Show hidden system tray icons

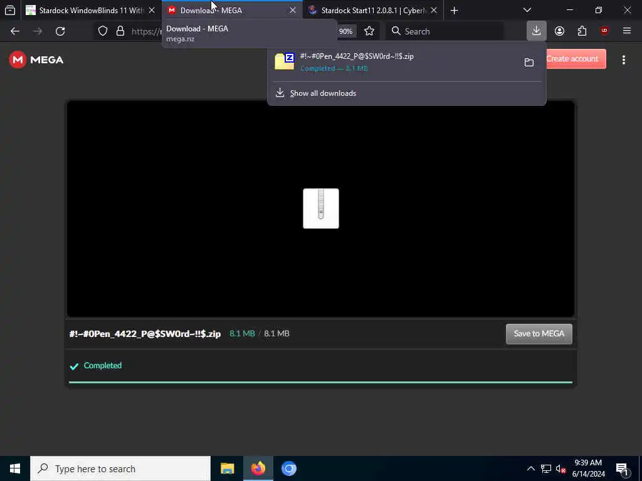[530, 468]
